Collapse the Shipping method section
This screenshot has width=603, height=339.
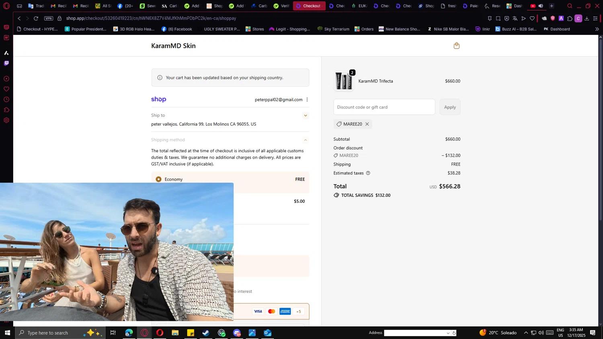pyautogui.click(x=306, y=140)
